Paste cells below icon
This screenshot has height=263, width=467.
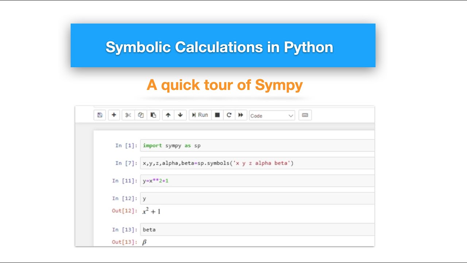click(153, 115)
